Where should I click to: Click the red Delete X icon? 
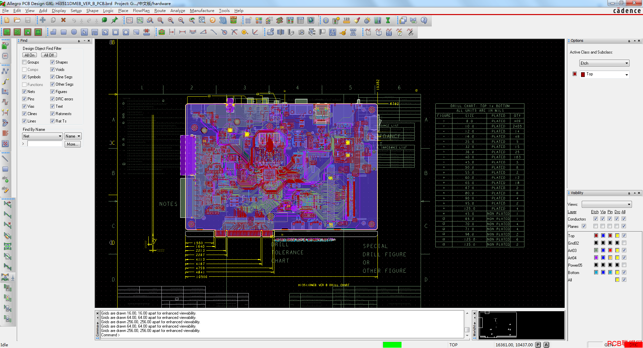63,20
